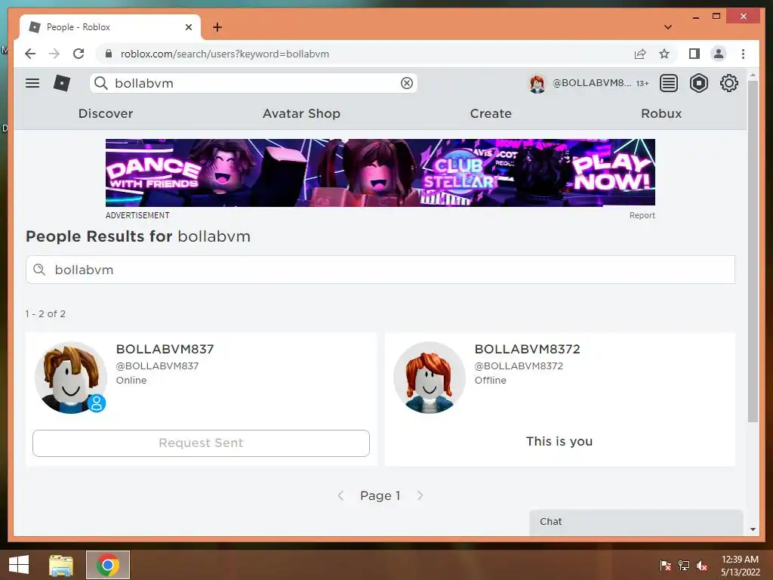Open the Roblox hamburger navigation menu

pos(32,83)
